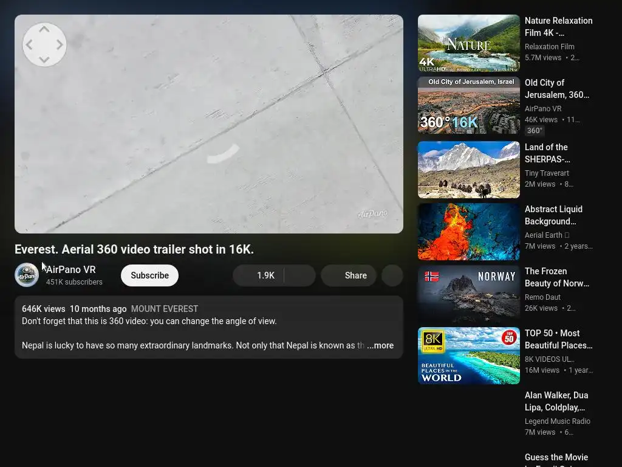Screen dimensions: 622x467
Task: Open TOP 50 Beautiful Places thumbnail
Action: pos(469,355)
